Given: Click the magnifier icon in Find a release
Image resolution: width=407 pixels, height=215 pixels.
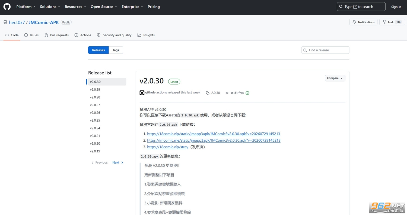Looking at the screenshot, I should [x=305, y=50].
